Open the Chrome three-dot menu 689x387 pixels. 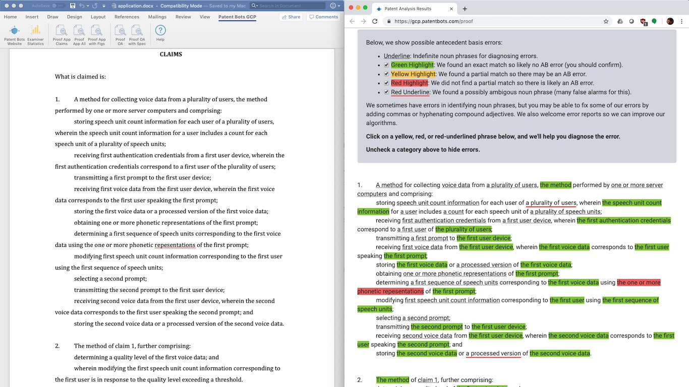(x=681, y=21)
